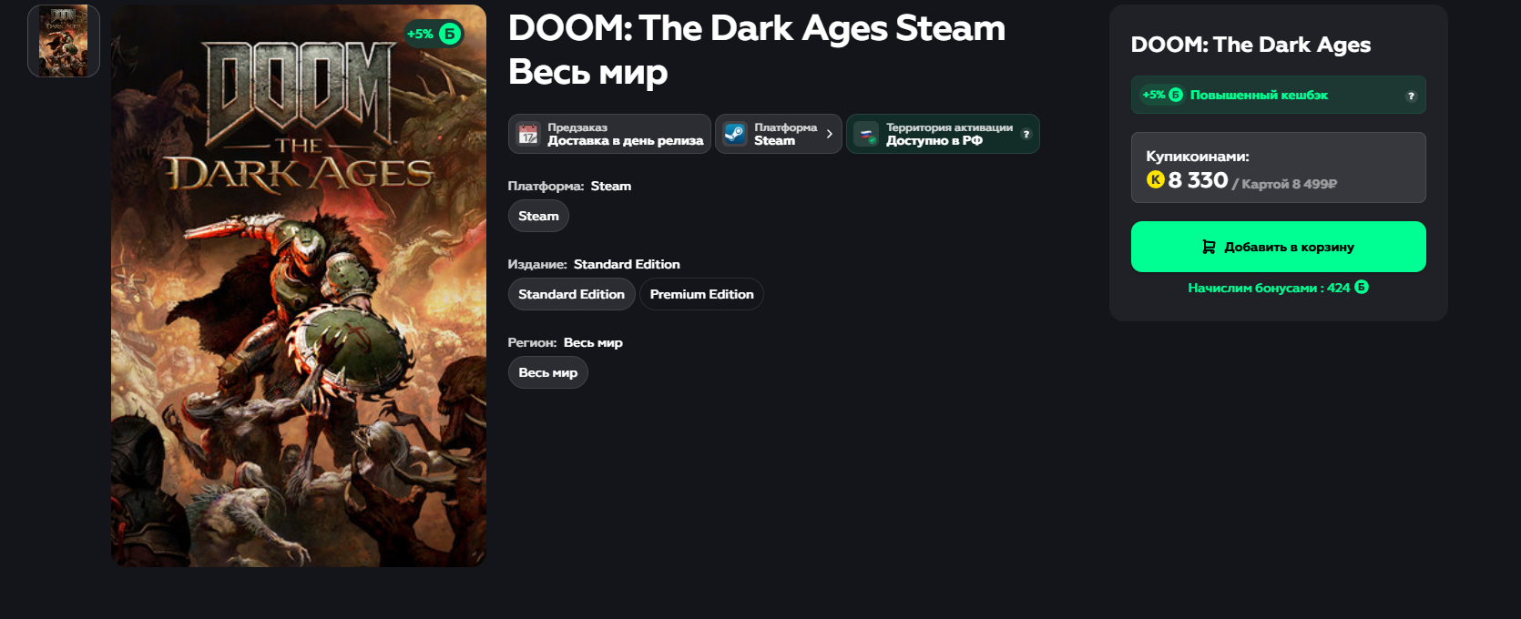Screen dimensions: 1521x619
Task: Click the Steam logo icon in the platform badge
Action: (x=734, y=134)
